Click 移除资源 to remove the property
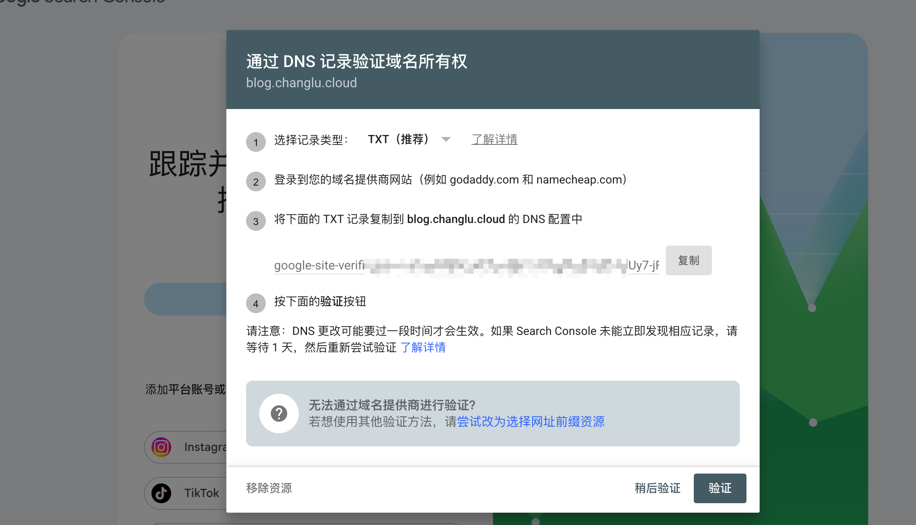This screenshot has width=916, height=525. [x=269, y=488]
